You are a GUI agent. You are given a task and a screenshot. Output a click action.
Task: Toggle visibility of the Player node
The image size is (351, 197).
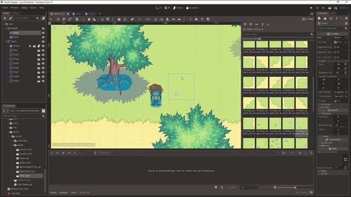pos(43,46)
